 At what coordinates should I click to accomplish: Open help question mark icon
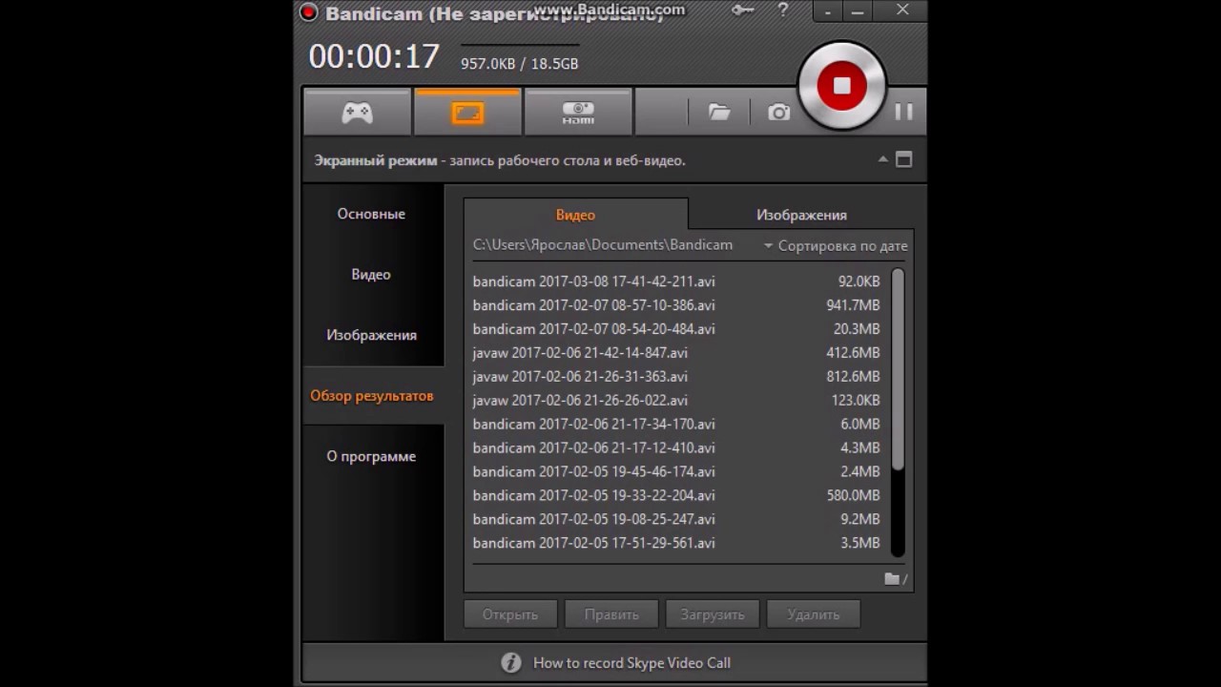click(x=783, y=10)
